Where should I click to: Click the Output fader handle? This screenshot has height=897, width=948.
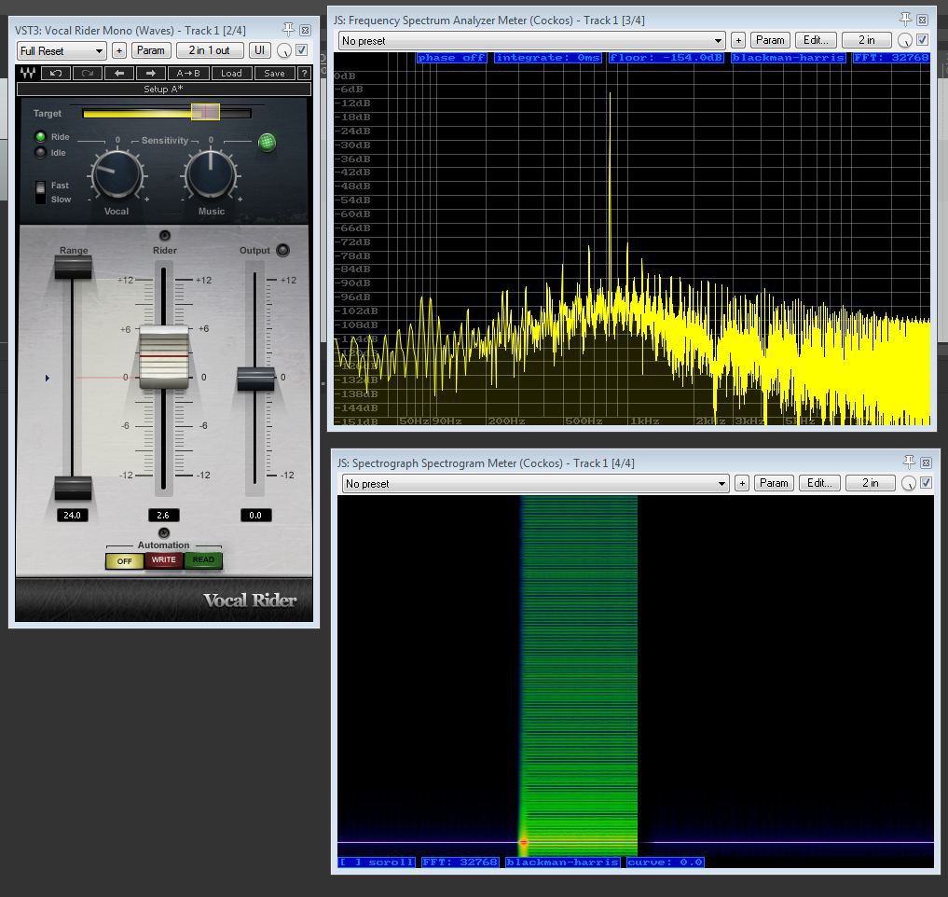(x=255, y=379)
